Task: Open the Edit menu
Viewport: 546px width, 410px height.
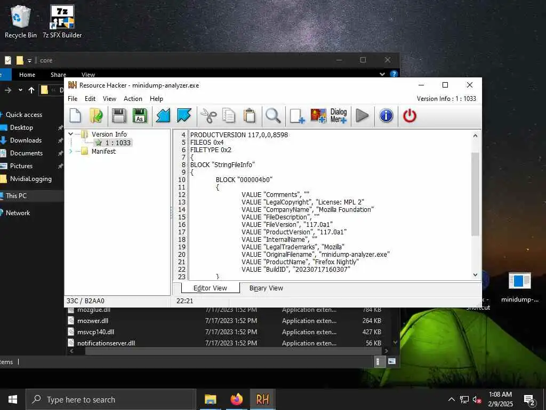Action: coord(90,99)
